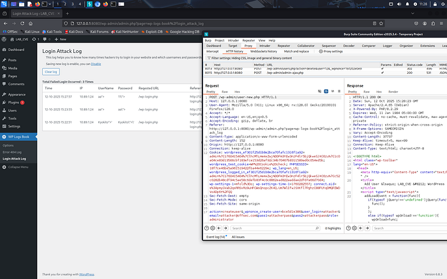Click the Clear log button
The width and height of the screenshot is (447, 279).
pyautogui.click(x=51, y=72)
